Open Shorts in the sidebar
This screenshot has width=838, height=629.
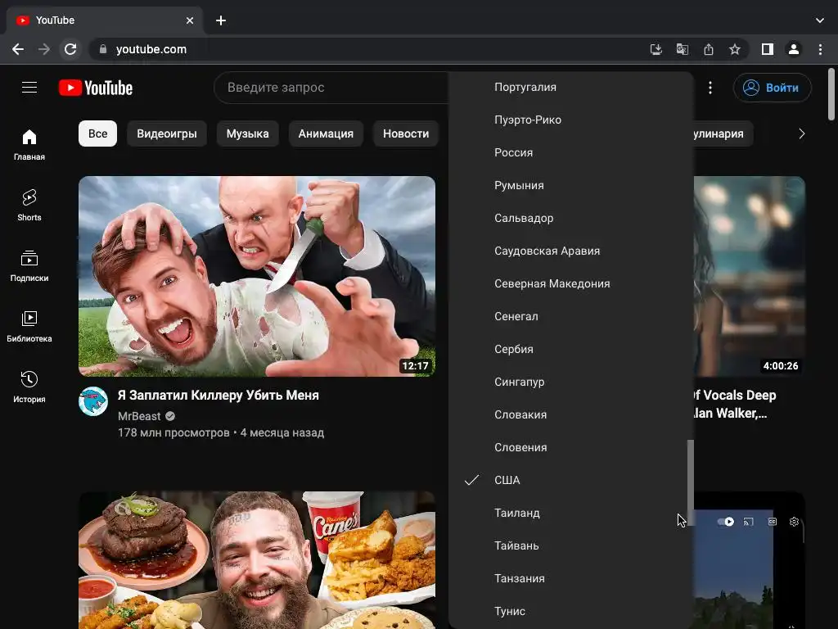pos(29,205)
